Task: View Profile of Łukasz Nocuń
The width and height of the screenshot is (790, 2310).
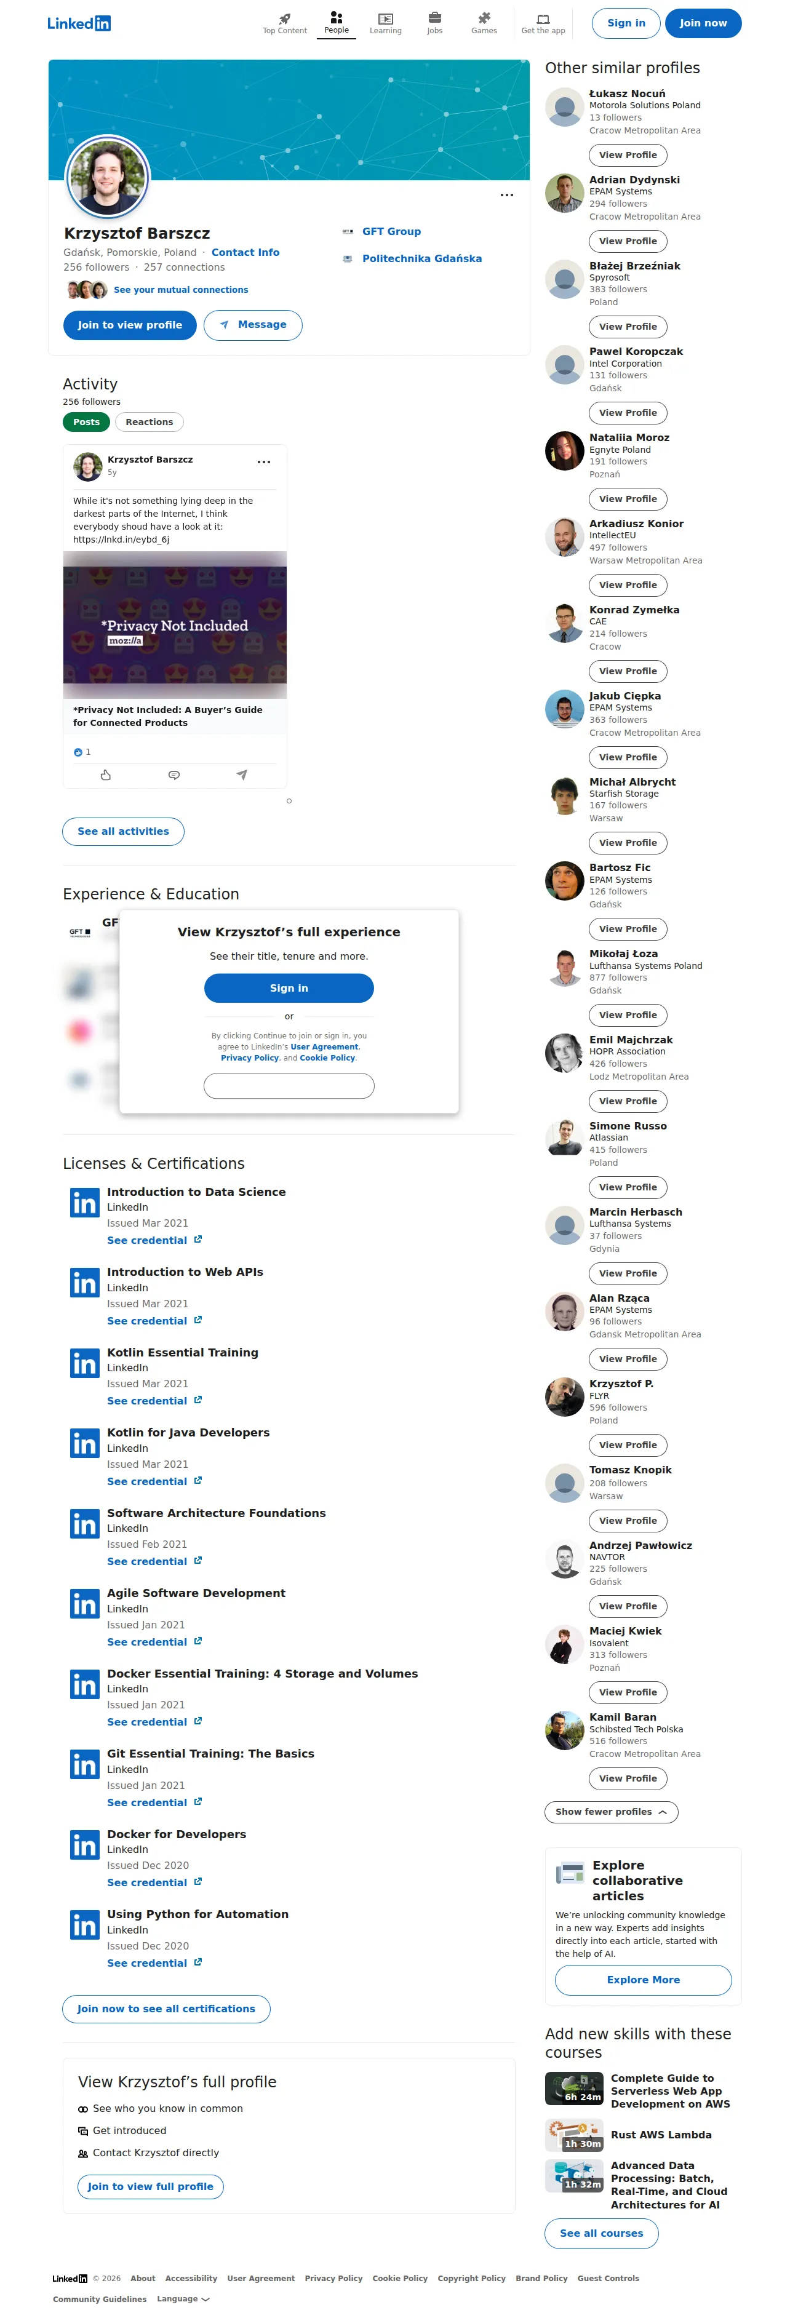Action: pyautogui.click(x=628, y=155)
